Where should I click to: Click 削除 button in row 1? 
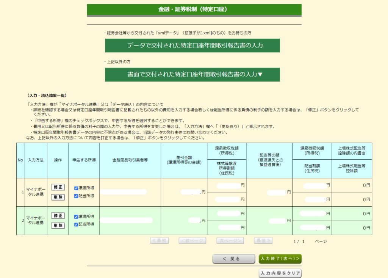pyautogui.click(x=58, y=197)
